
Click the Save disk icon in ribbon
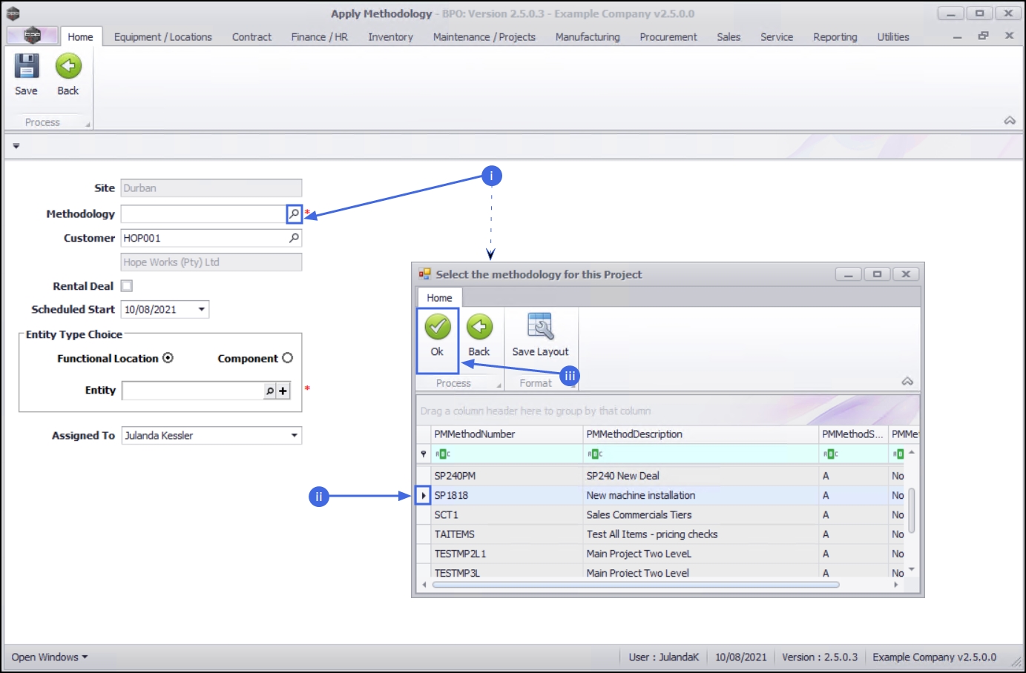[x=27, y=66]
